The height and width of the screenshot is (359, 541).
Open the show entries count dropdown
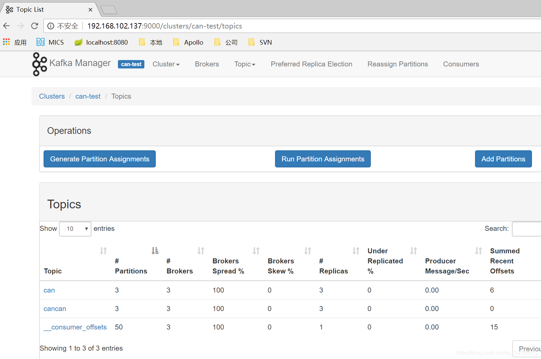click(75, 229)
